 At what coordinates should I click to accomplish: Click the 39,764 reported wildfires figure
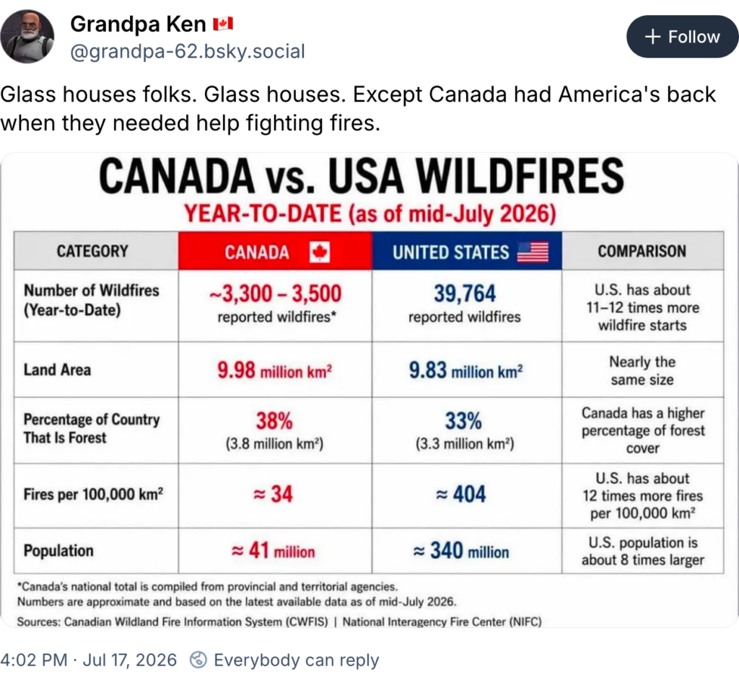click(465, 304)
